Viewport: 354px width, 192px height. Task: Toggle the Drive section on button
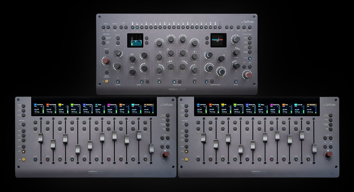[x=236, y=81]
